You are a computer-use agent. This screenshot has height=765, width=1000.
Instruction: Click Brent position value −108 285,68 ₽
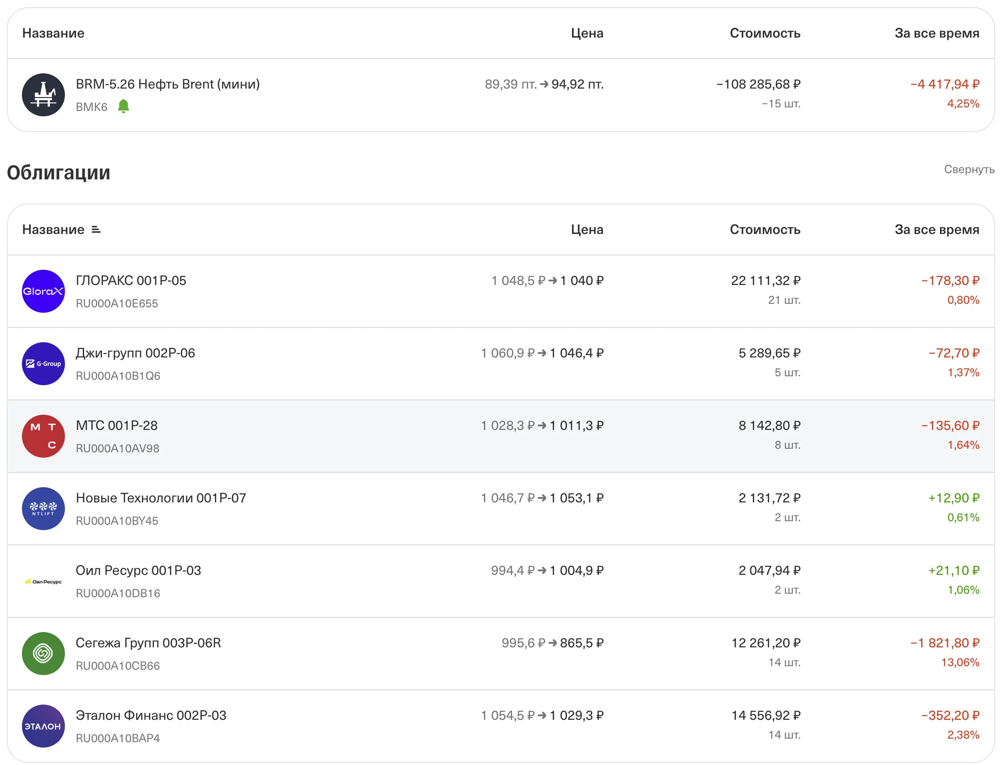coord(759,84)
